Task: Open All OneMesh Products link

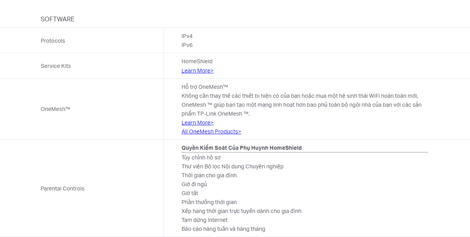Action: [x=211, y=131]
